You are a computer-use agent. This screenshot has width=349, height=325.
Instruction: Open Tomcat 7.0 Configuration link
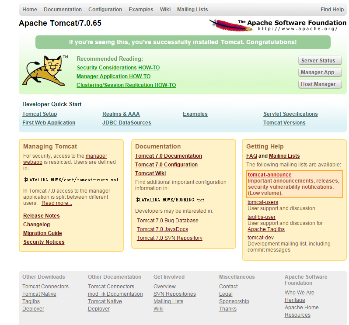[166, 165]
